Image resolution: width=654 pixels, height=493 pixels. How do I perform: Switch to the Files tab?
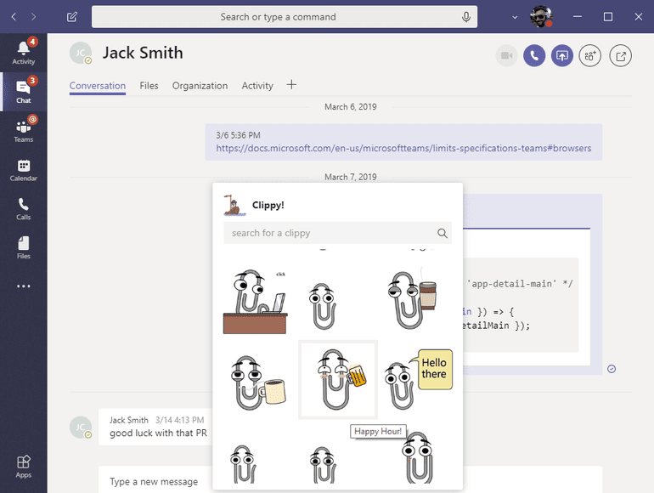pyautogui.click(x=149, y=86)
